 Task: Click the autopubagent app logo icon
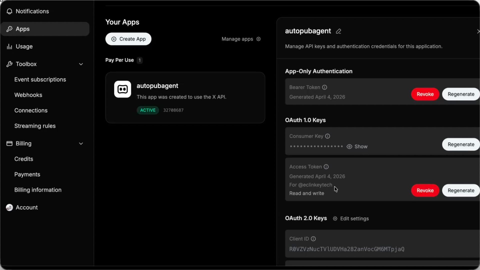[122, 89]
